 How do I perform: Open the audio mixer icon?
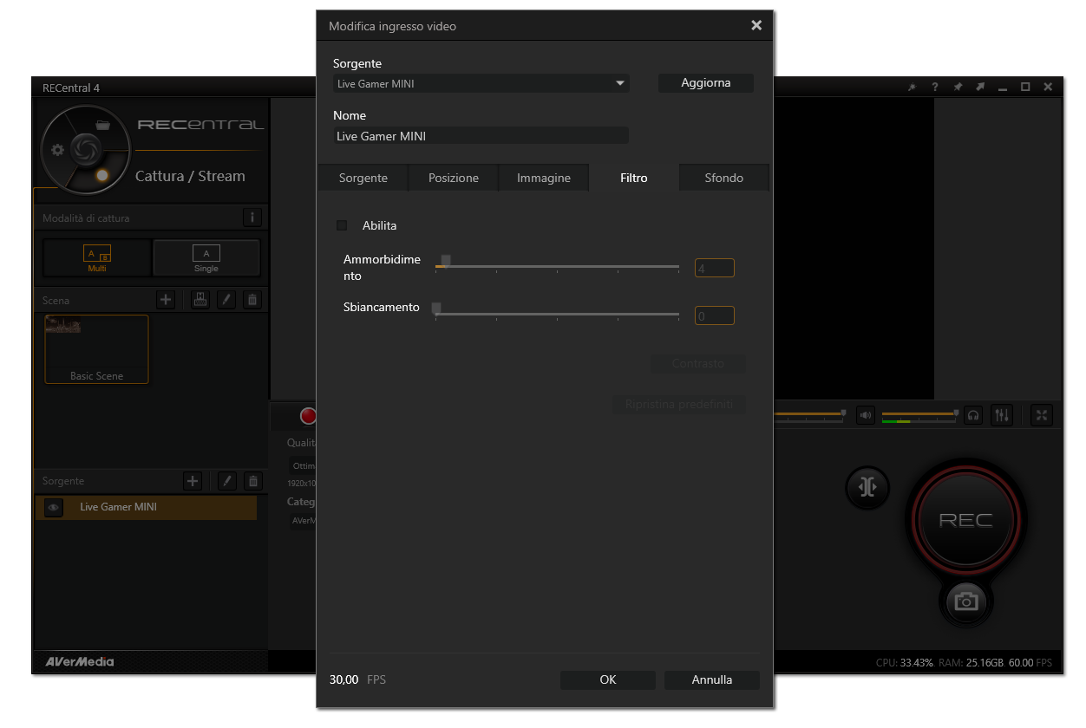pos(1002,415)
